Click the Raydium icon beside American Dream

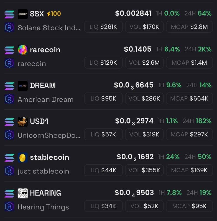(x=9, y=99)
